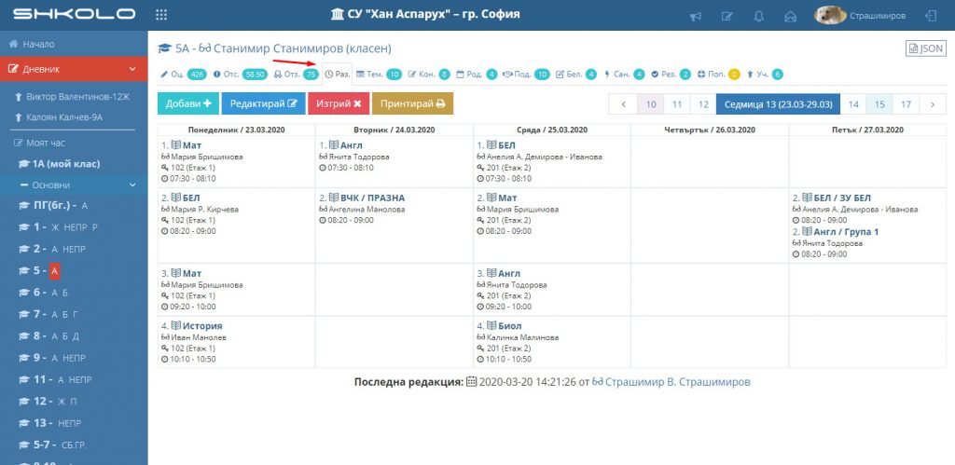
Task: Open the Сан. sanctions tab
Action: coord(624,75)
